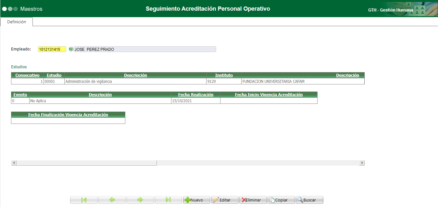
Task: Select the 'No Aplica' event description cell
Action: click(x=100, y=101)
